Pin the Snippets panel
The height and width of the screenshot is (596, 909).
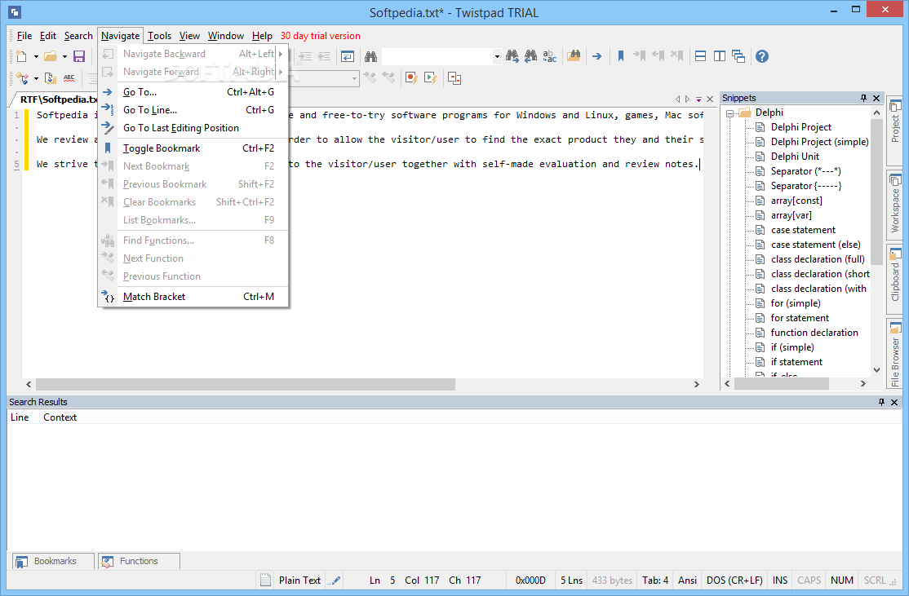point(864,98)
